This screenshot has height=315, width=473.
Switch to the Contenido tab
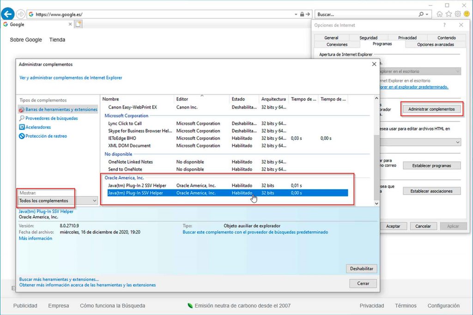point(447,38)
